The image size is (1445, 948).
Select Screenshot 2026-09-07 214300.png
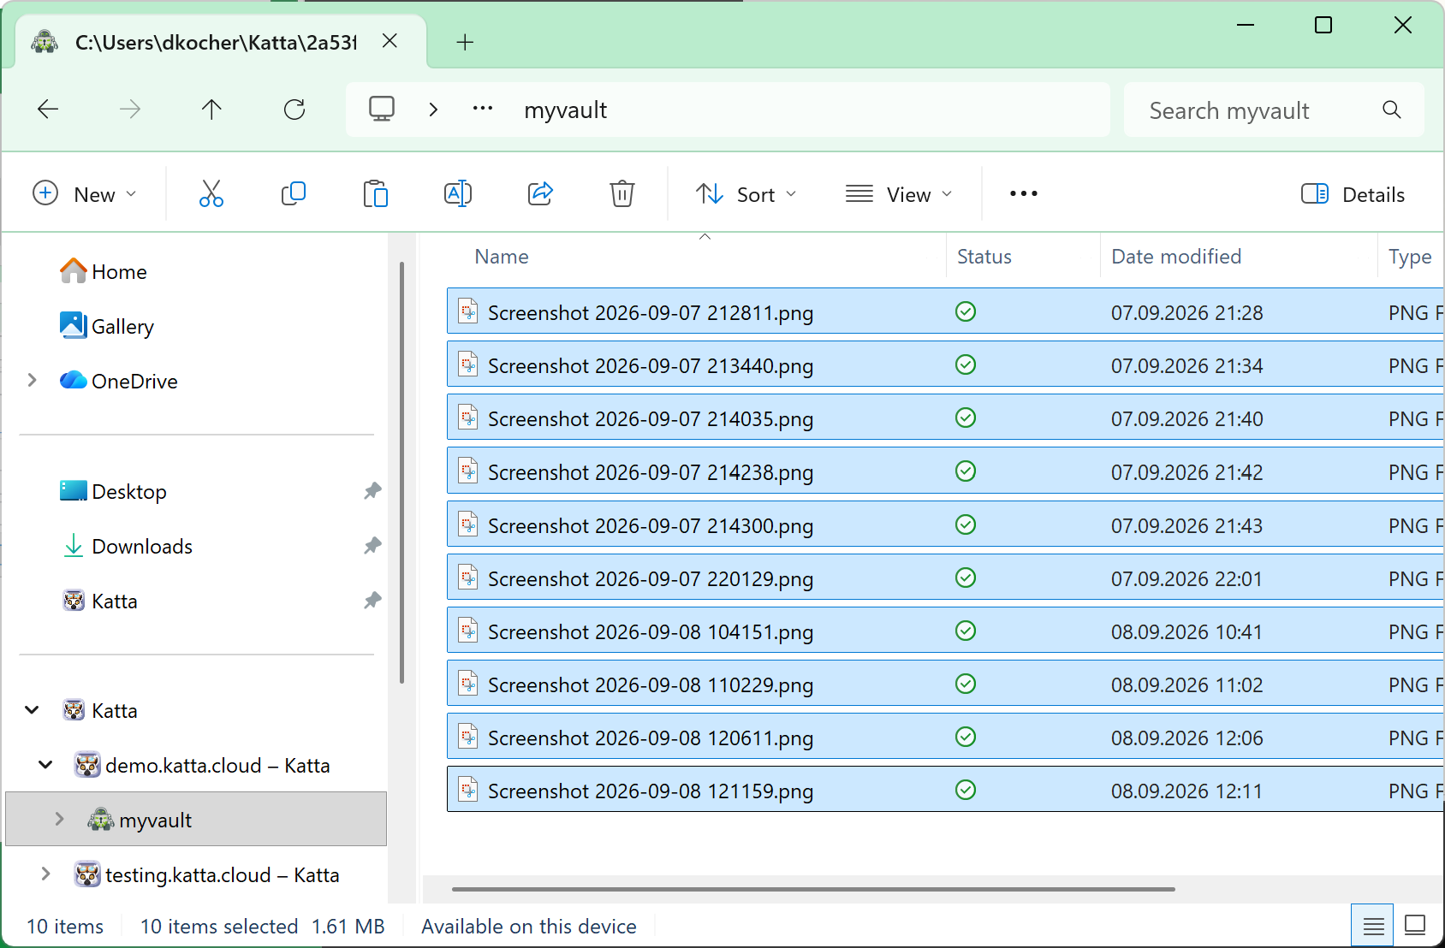click(x=945, y=524)
